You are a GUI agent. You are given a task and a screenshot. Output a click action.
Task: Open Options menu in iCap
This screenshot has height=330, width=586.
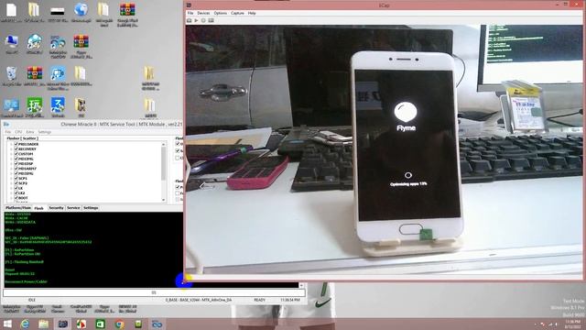coord(221,13)
